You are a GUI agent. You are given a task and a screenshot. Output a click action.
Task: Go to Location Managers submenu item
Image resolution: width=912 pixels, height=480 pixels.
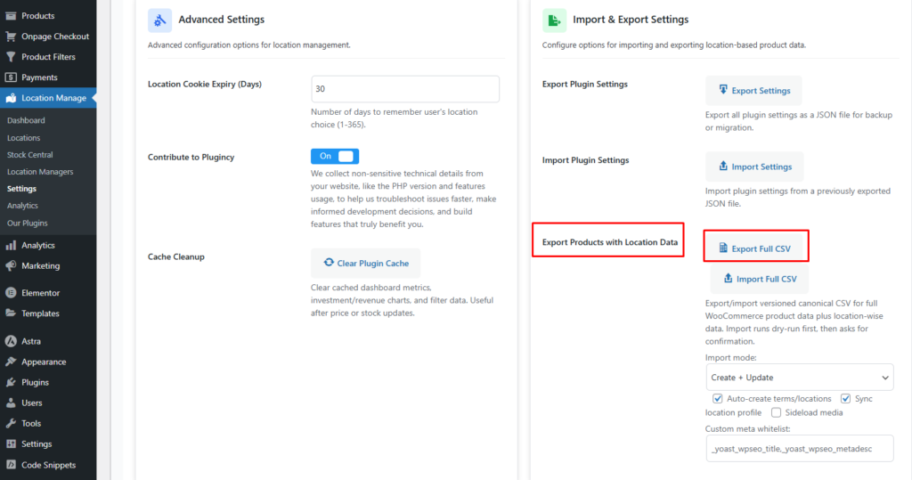pos(40,172)
